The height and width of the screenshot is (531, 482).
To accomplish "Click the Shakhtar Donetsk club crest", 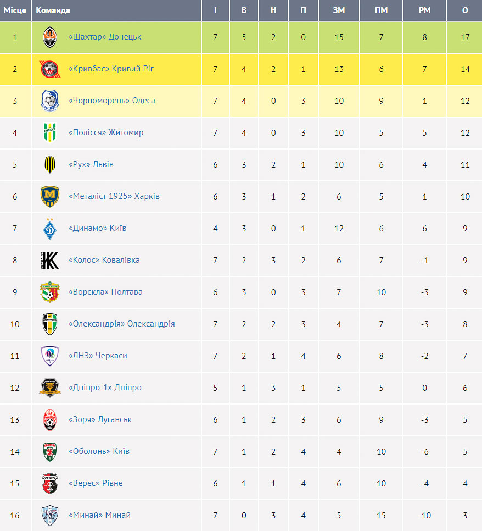I will coord(50,37).
